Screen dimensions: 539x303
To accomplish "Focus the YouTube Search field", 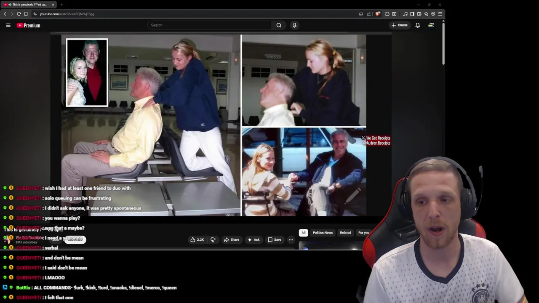I will [x=209, y=25].
